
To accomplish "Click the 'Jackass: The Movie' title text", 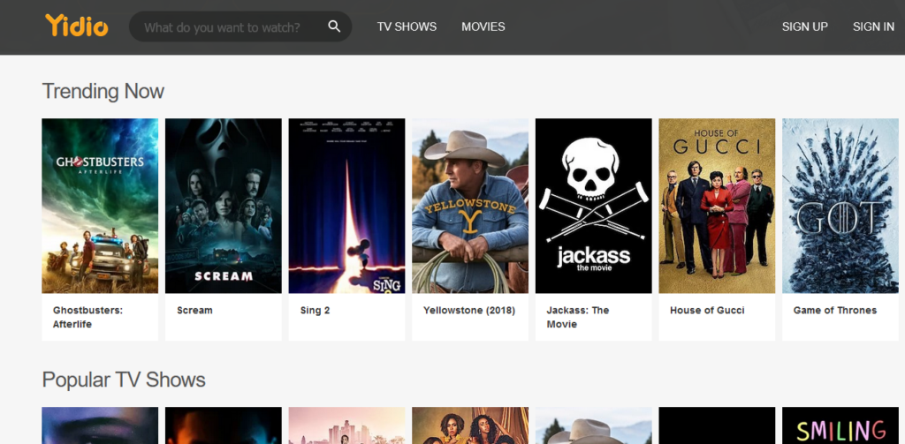I will pos(578,317).
